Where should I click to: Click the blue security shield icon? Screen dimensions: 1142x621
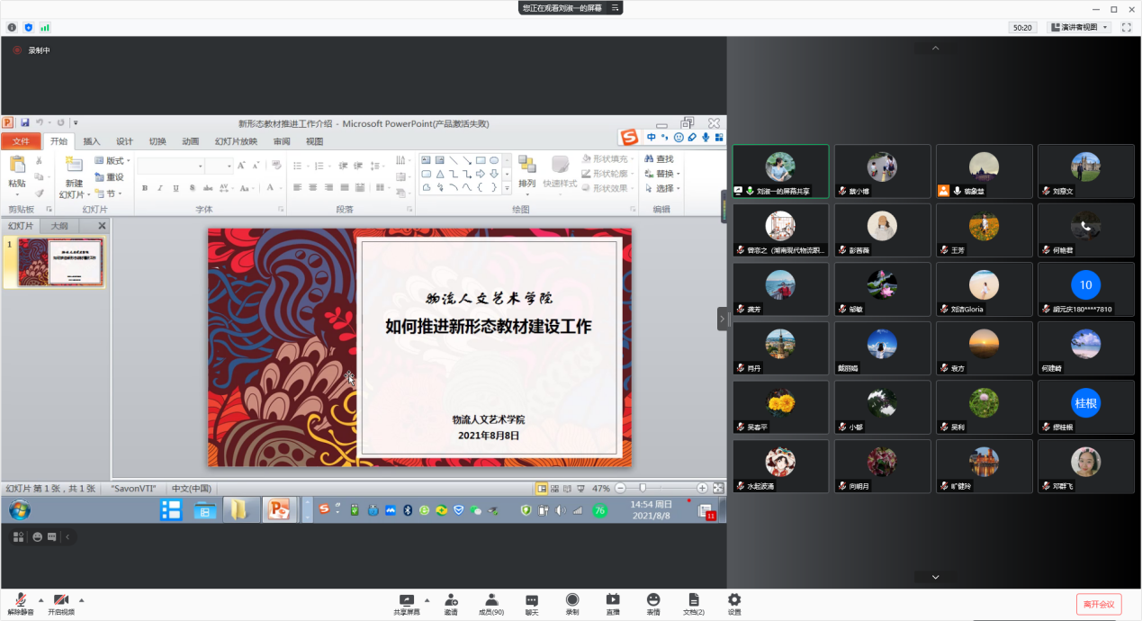[28, 28]
